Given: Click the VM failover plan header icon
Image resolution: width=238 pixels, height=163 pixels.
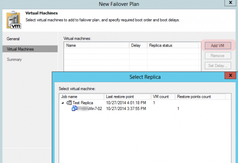Looking at the screenshot, I should pyautogui.click(x=14, y=20).
